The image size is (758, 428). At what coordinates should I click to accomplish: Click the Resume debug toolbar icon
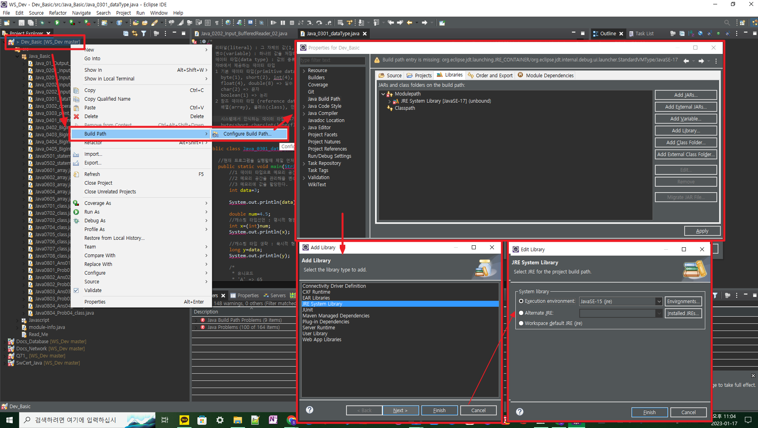pyautogui.click(x=274, y=23)
